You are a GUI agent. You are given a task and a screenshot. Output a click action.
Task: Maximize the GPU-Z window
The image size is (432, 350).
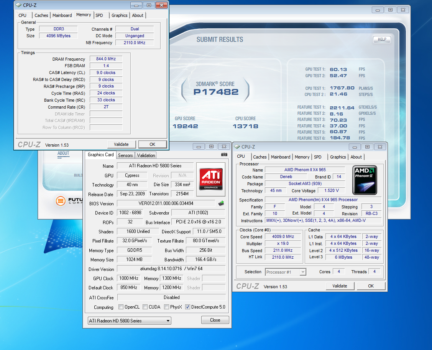coord(211,147)
